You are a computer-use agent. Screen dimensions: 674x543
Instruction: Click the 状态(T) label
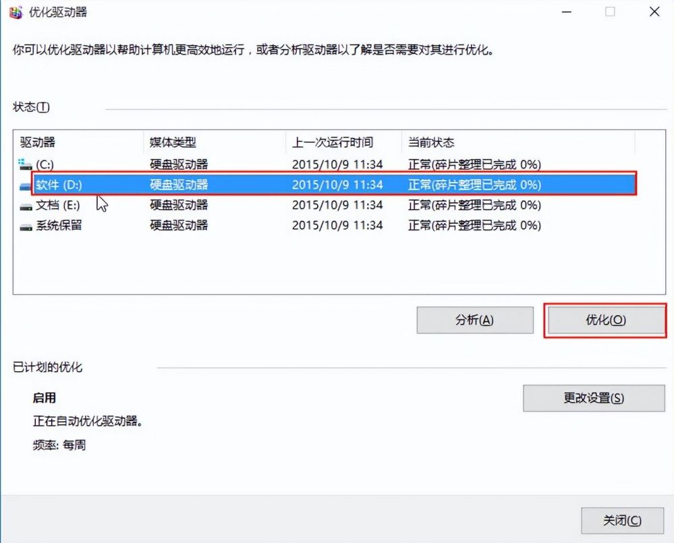click(x=31, y=107)
